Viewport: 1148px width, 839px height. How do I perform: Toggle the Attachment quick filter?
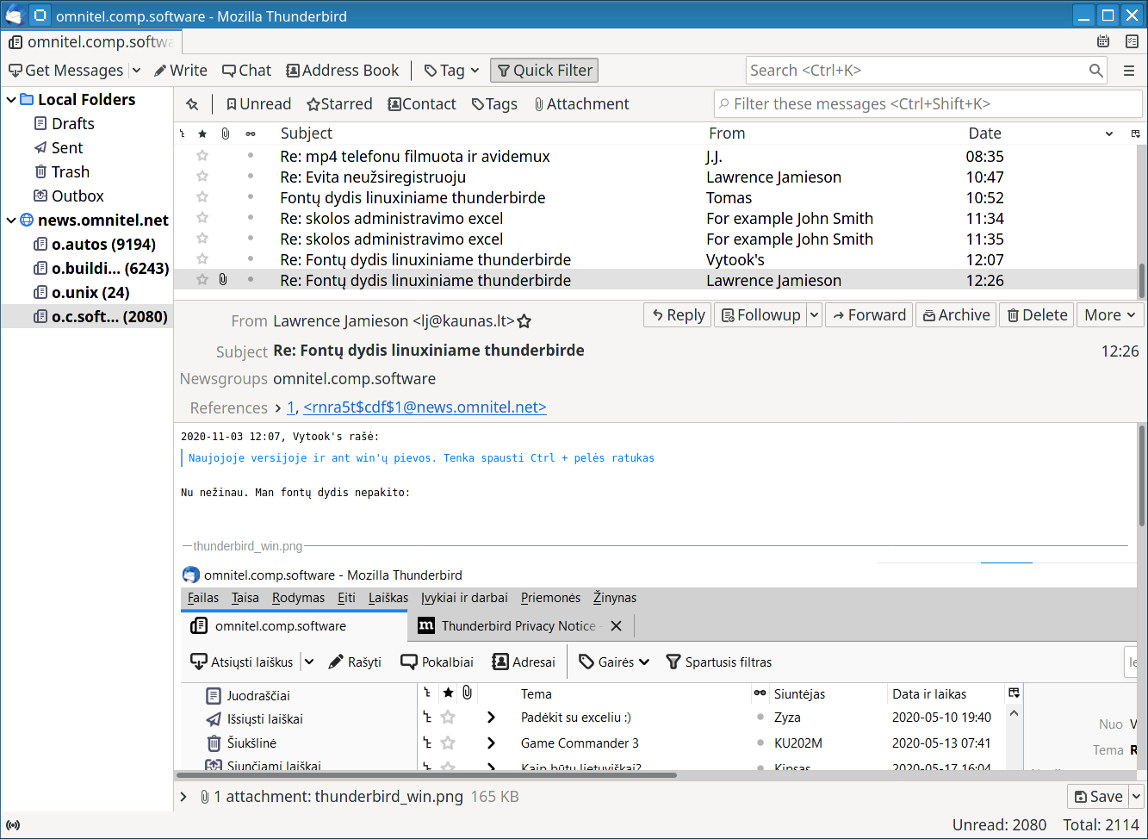(581, 104)
